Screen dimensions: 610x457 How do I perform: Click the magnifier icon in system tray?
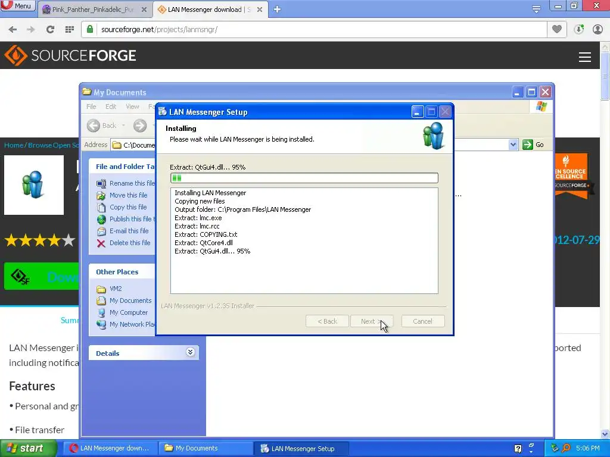click(567, 448)
